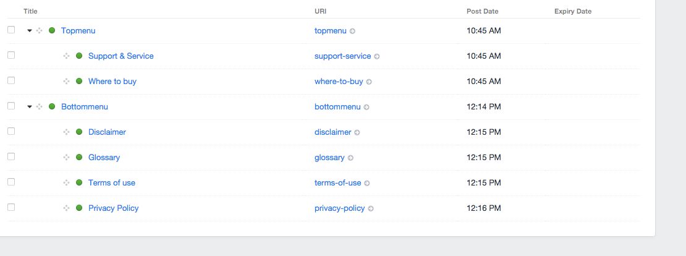Click the where-to-buy URI link
Viewport: 686px width, 256px height.
point(339,82)
